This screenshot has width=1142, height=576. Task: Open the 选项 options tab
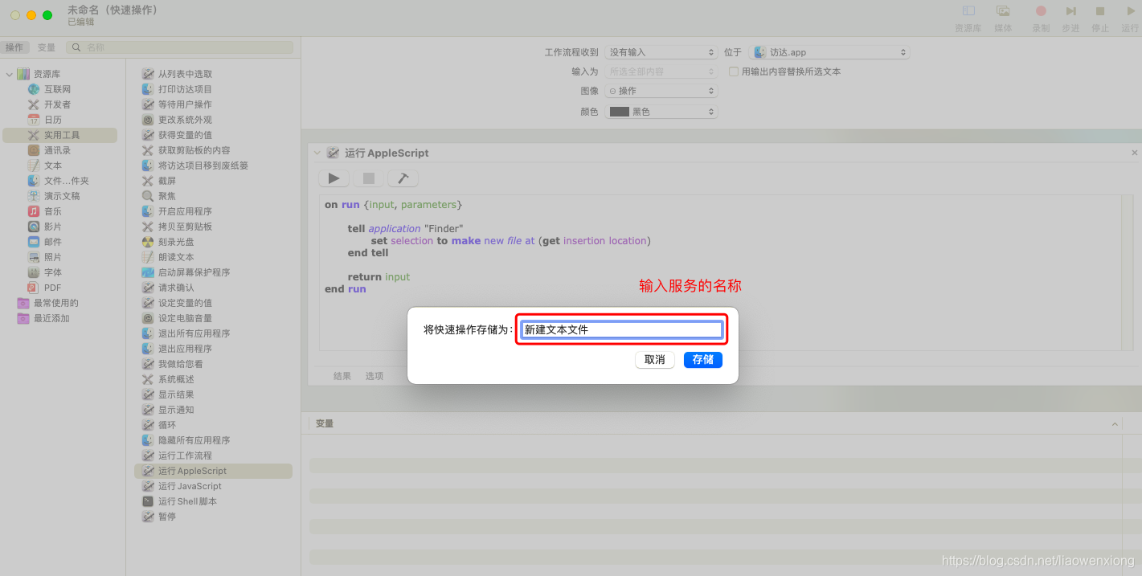[x=375, y=376]
